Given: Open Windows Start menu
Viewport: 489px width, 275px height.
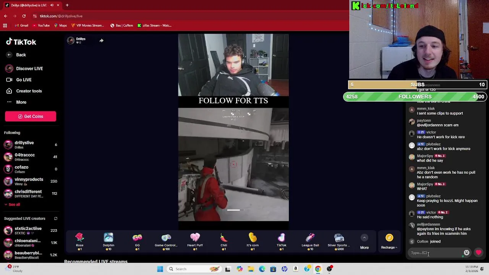Looking at the screenshot, I should [x=160, y=269].
